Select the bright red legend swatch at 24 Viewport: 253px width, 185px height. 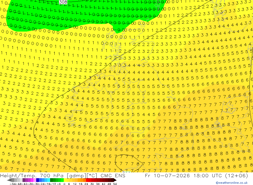(x=87, y=180)
